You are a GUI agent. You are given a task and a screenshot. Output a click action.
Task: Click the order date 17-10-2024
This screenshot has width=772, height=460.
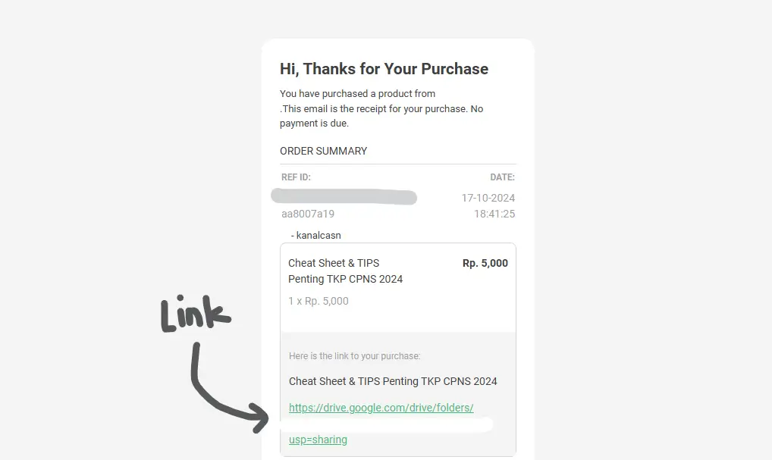point(488,198)
